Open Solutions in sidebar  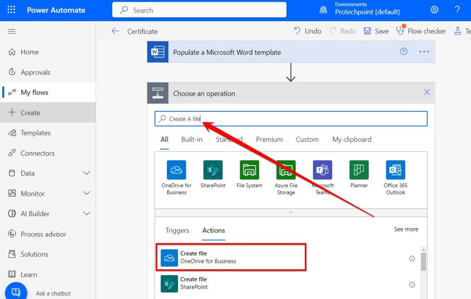click(48, 254)
